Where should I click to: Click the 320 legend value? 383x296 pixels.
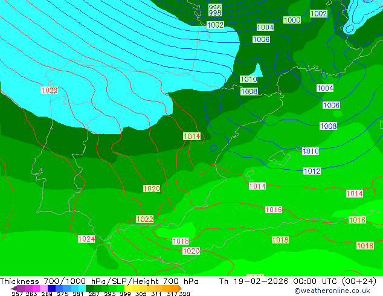point(184,294)
